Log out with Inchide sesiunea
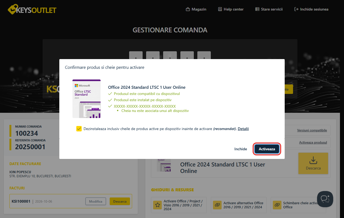 [311, 9]
